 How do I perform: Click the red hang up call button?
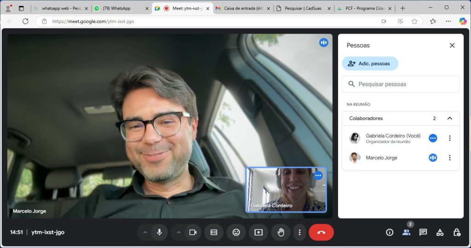click(321, 232)
